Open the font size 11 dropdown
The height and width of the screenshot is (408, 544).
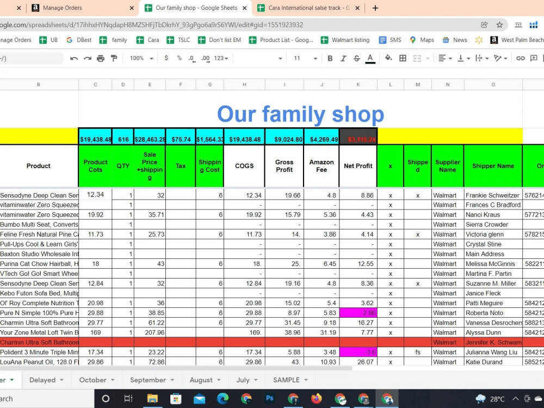(x=305, y=58)
